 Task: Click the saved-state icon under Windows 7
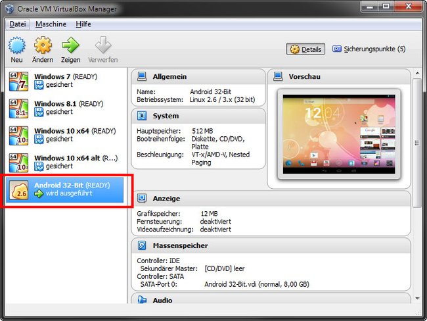coord(39,85)
